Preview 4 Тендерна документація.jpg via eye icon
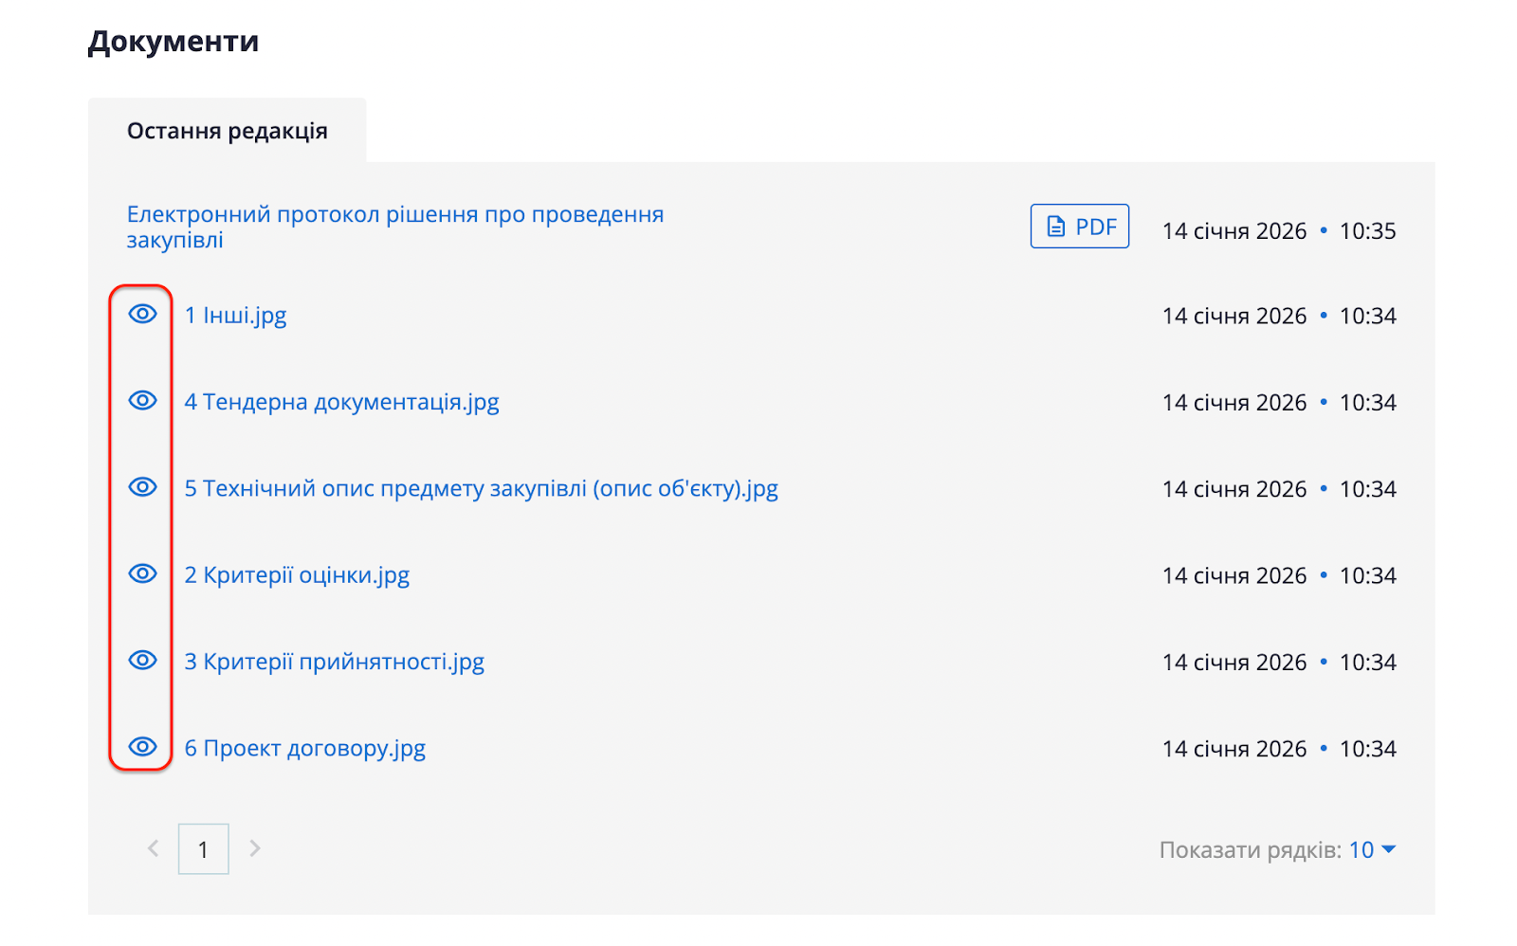Image resolution: width=1517 pixels, height=946 pixels. pyautogui.click(x=142, y=401)
